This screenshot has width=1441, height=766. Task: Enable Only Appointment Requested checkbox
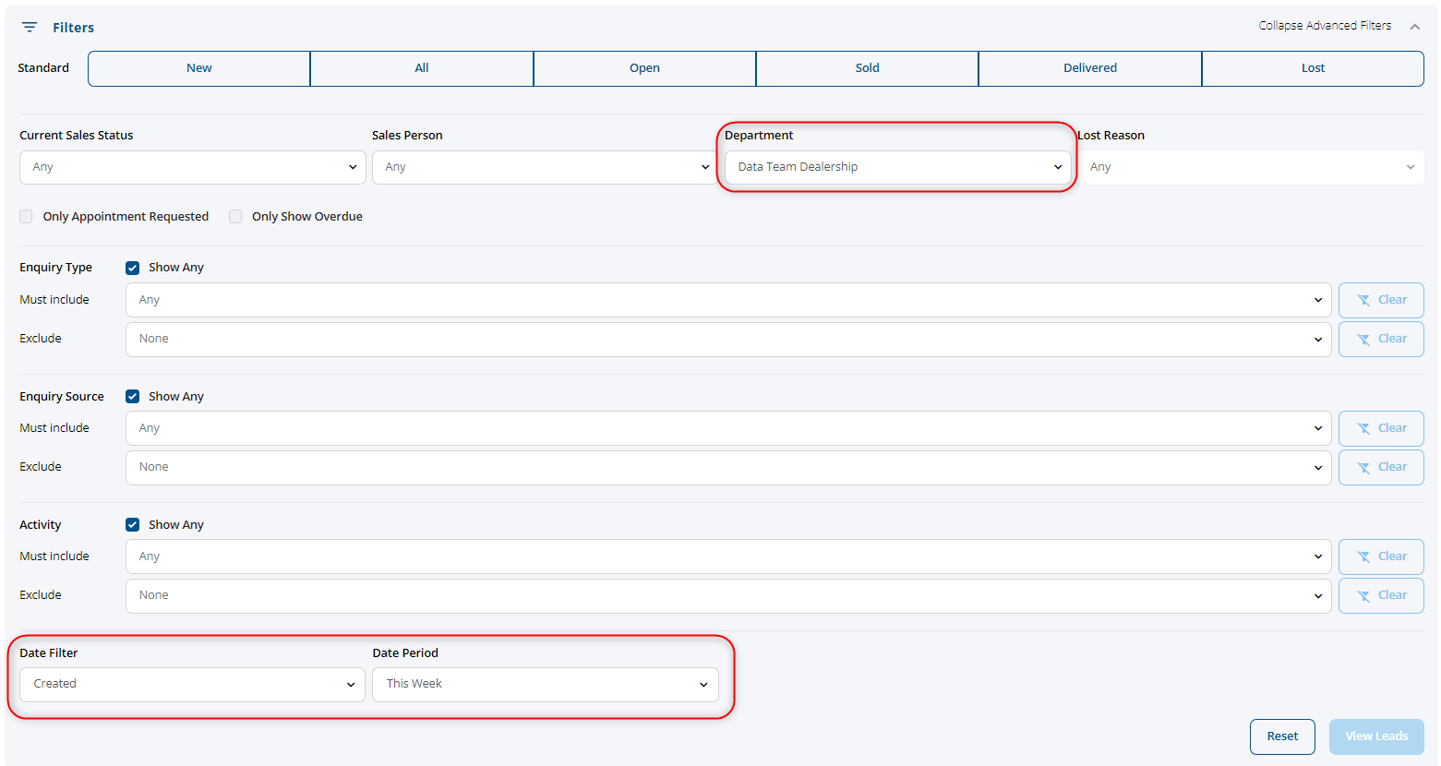(26, 216)
